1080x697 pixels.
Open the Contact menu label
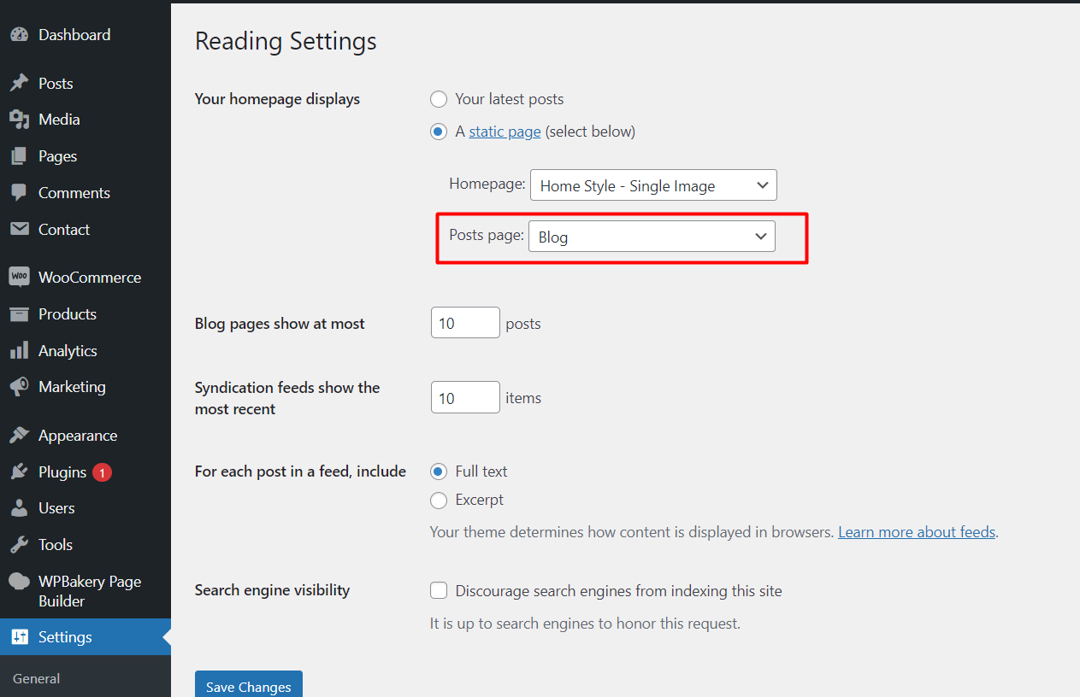(x=64, y=230)
